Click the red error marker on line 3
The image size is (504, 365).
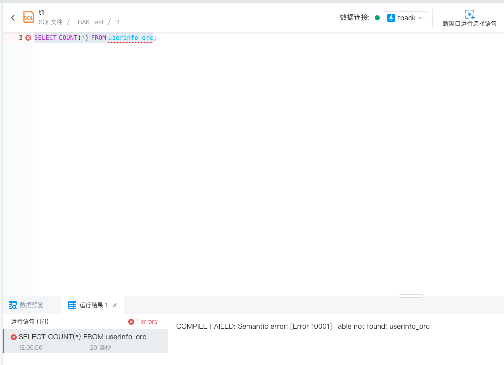click(28, 38)
